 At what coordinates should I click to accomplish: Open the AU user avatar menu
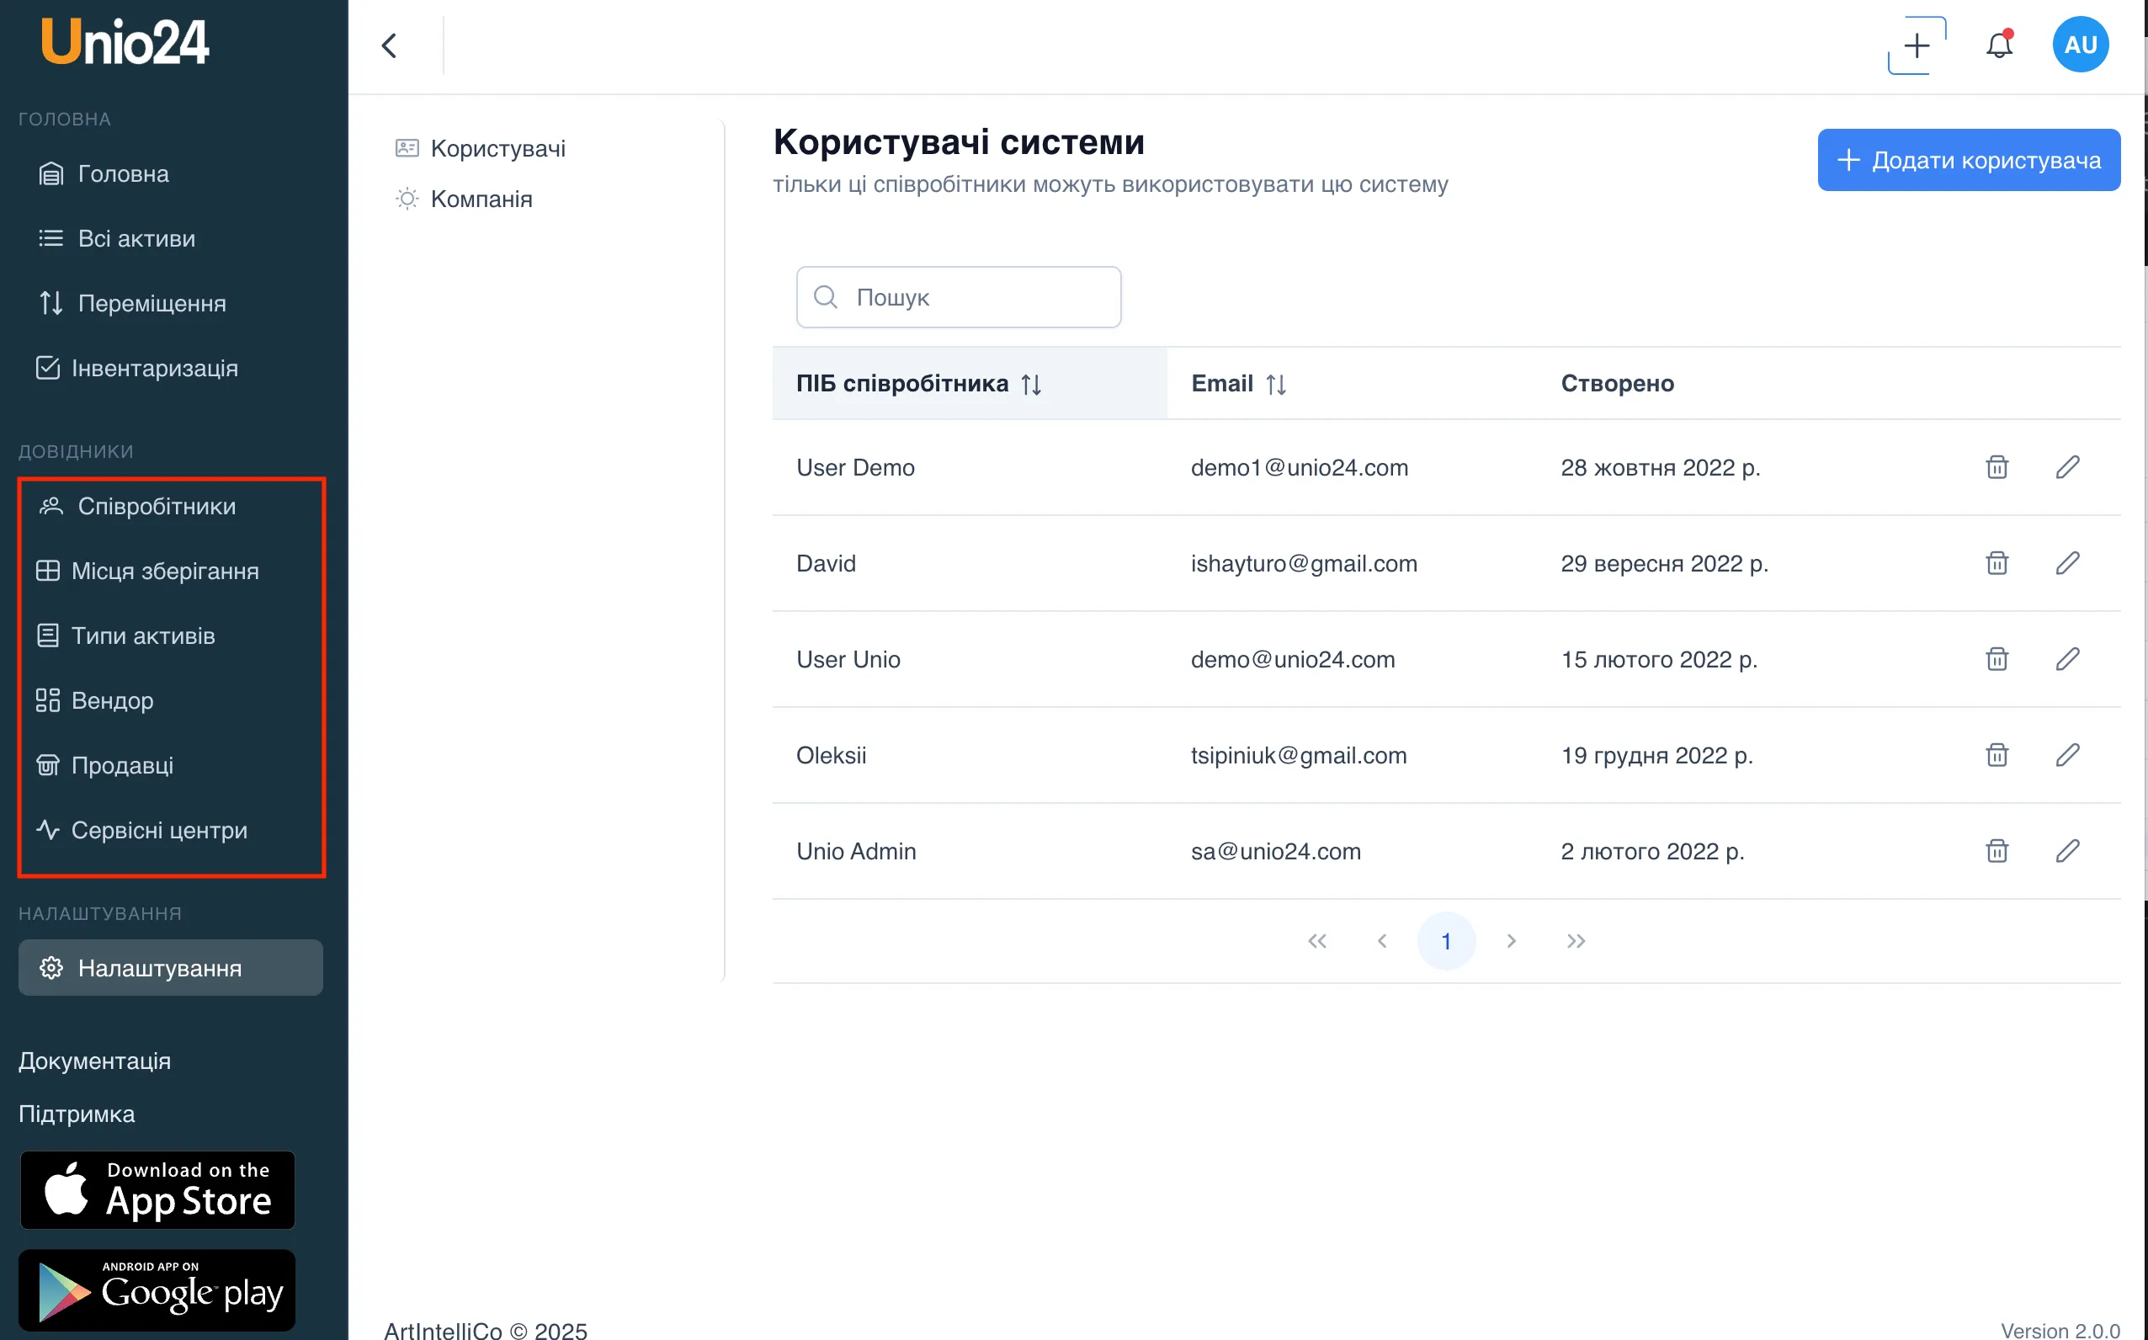[2080, 45]
